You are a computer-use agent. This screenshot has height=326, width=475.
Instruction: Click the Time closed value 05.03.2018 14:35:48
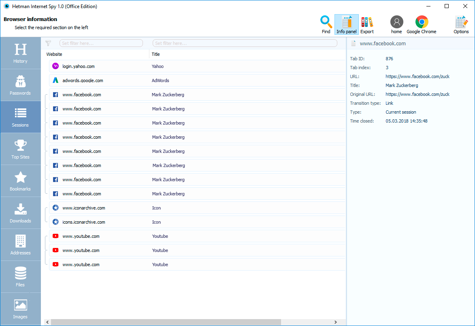point(407,121)
